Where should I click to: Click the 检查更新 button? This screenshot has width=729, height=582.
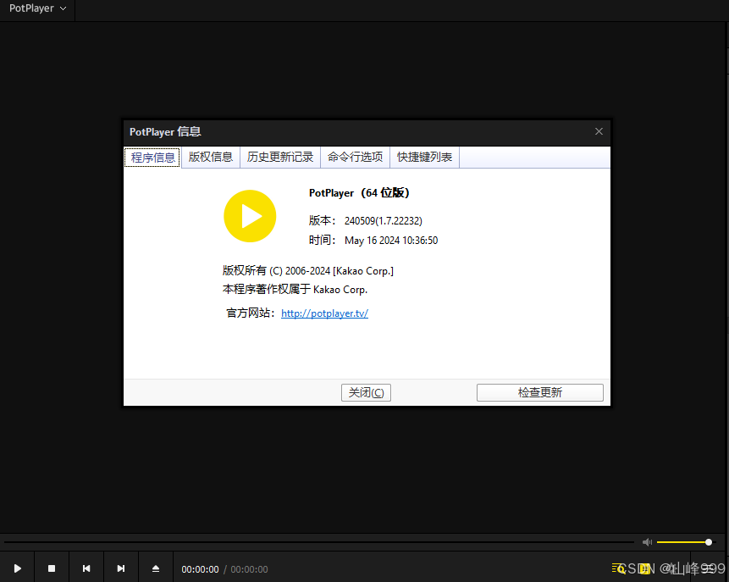tap(540, 392)
